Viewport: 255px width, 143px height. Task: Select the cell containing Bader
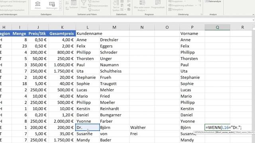(x=114, y=140)
